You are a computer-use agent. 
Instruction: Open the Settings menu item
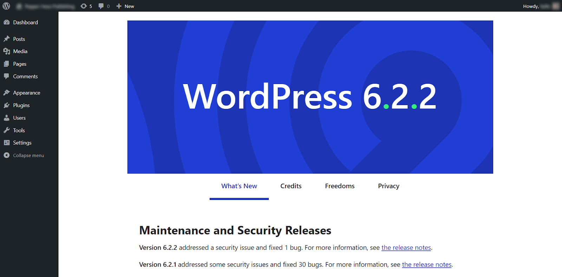pos(22,143)
